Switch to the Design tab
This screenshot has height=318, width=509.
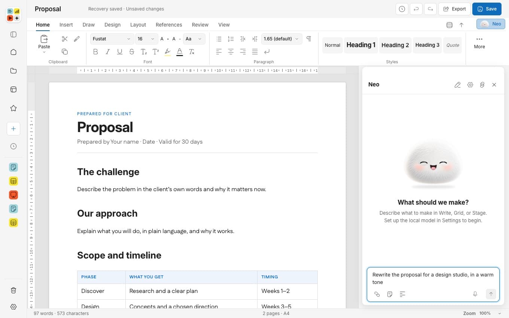112,25
